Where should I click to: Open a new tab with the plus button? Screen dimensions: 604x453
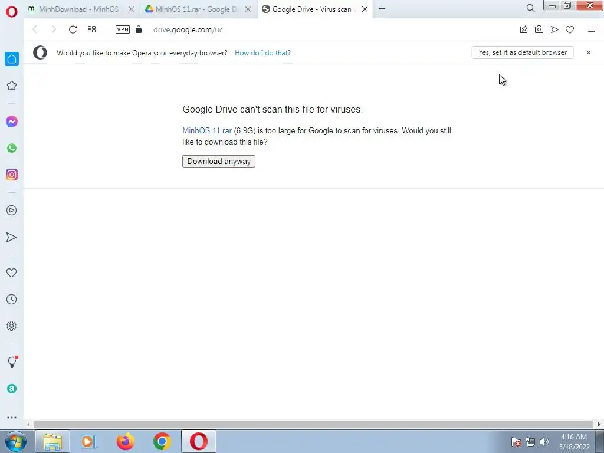382,9
